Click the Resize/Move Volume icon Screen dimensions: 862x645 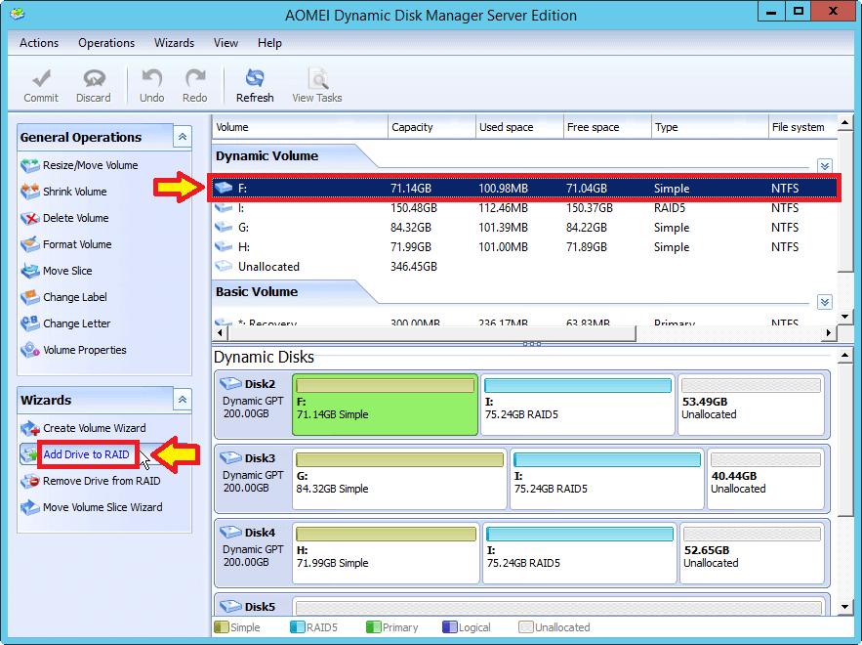coord(30,166)
